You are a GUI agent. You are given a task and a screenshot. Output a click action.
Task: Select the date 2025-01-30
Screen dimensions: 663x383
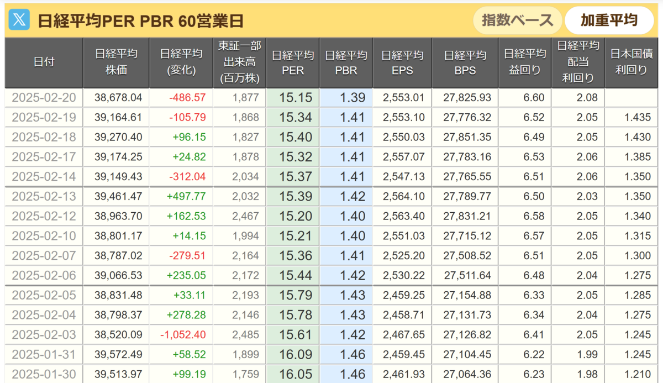coord(44,374)
